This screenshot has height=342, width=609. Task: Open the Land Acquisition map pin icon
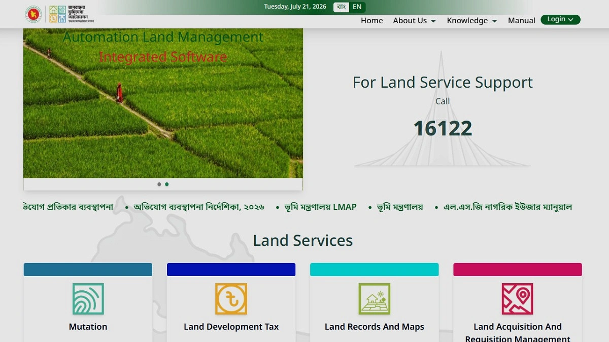[x=518, y=299]
